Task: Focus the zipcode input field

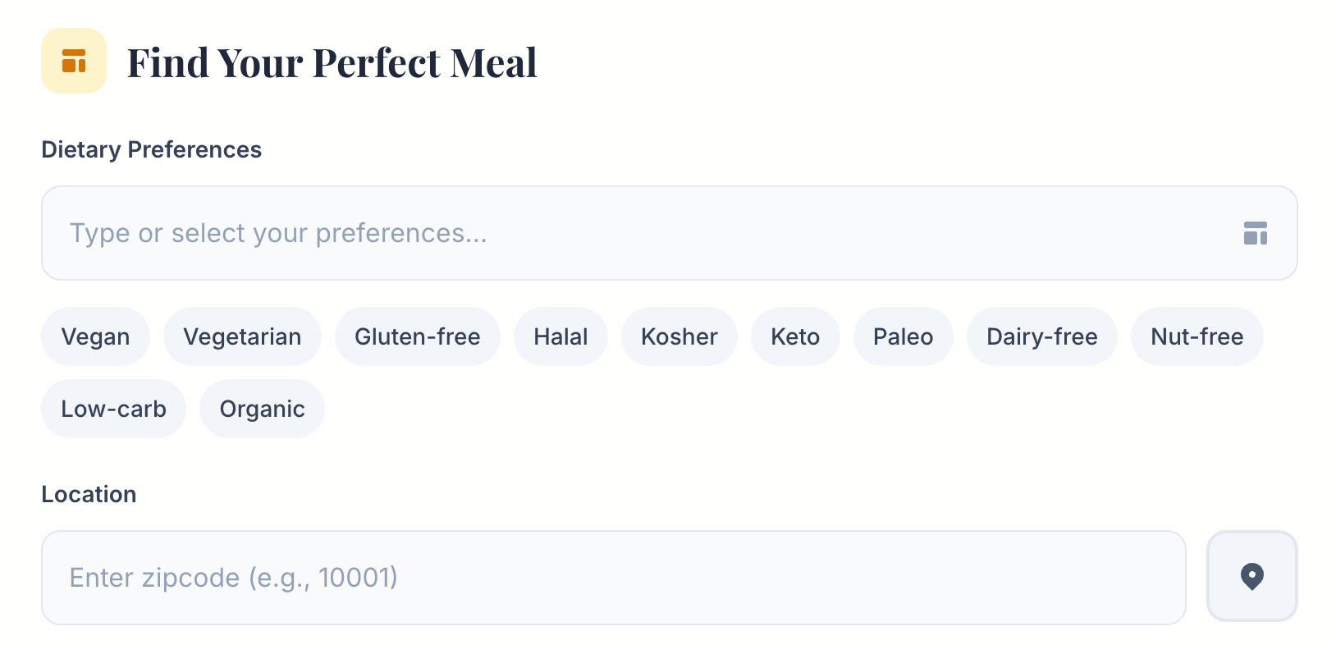Action: coord(613,578)
